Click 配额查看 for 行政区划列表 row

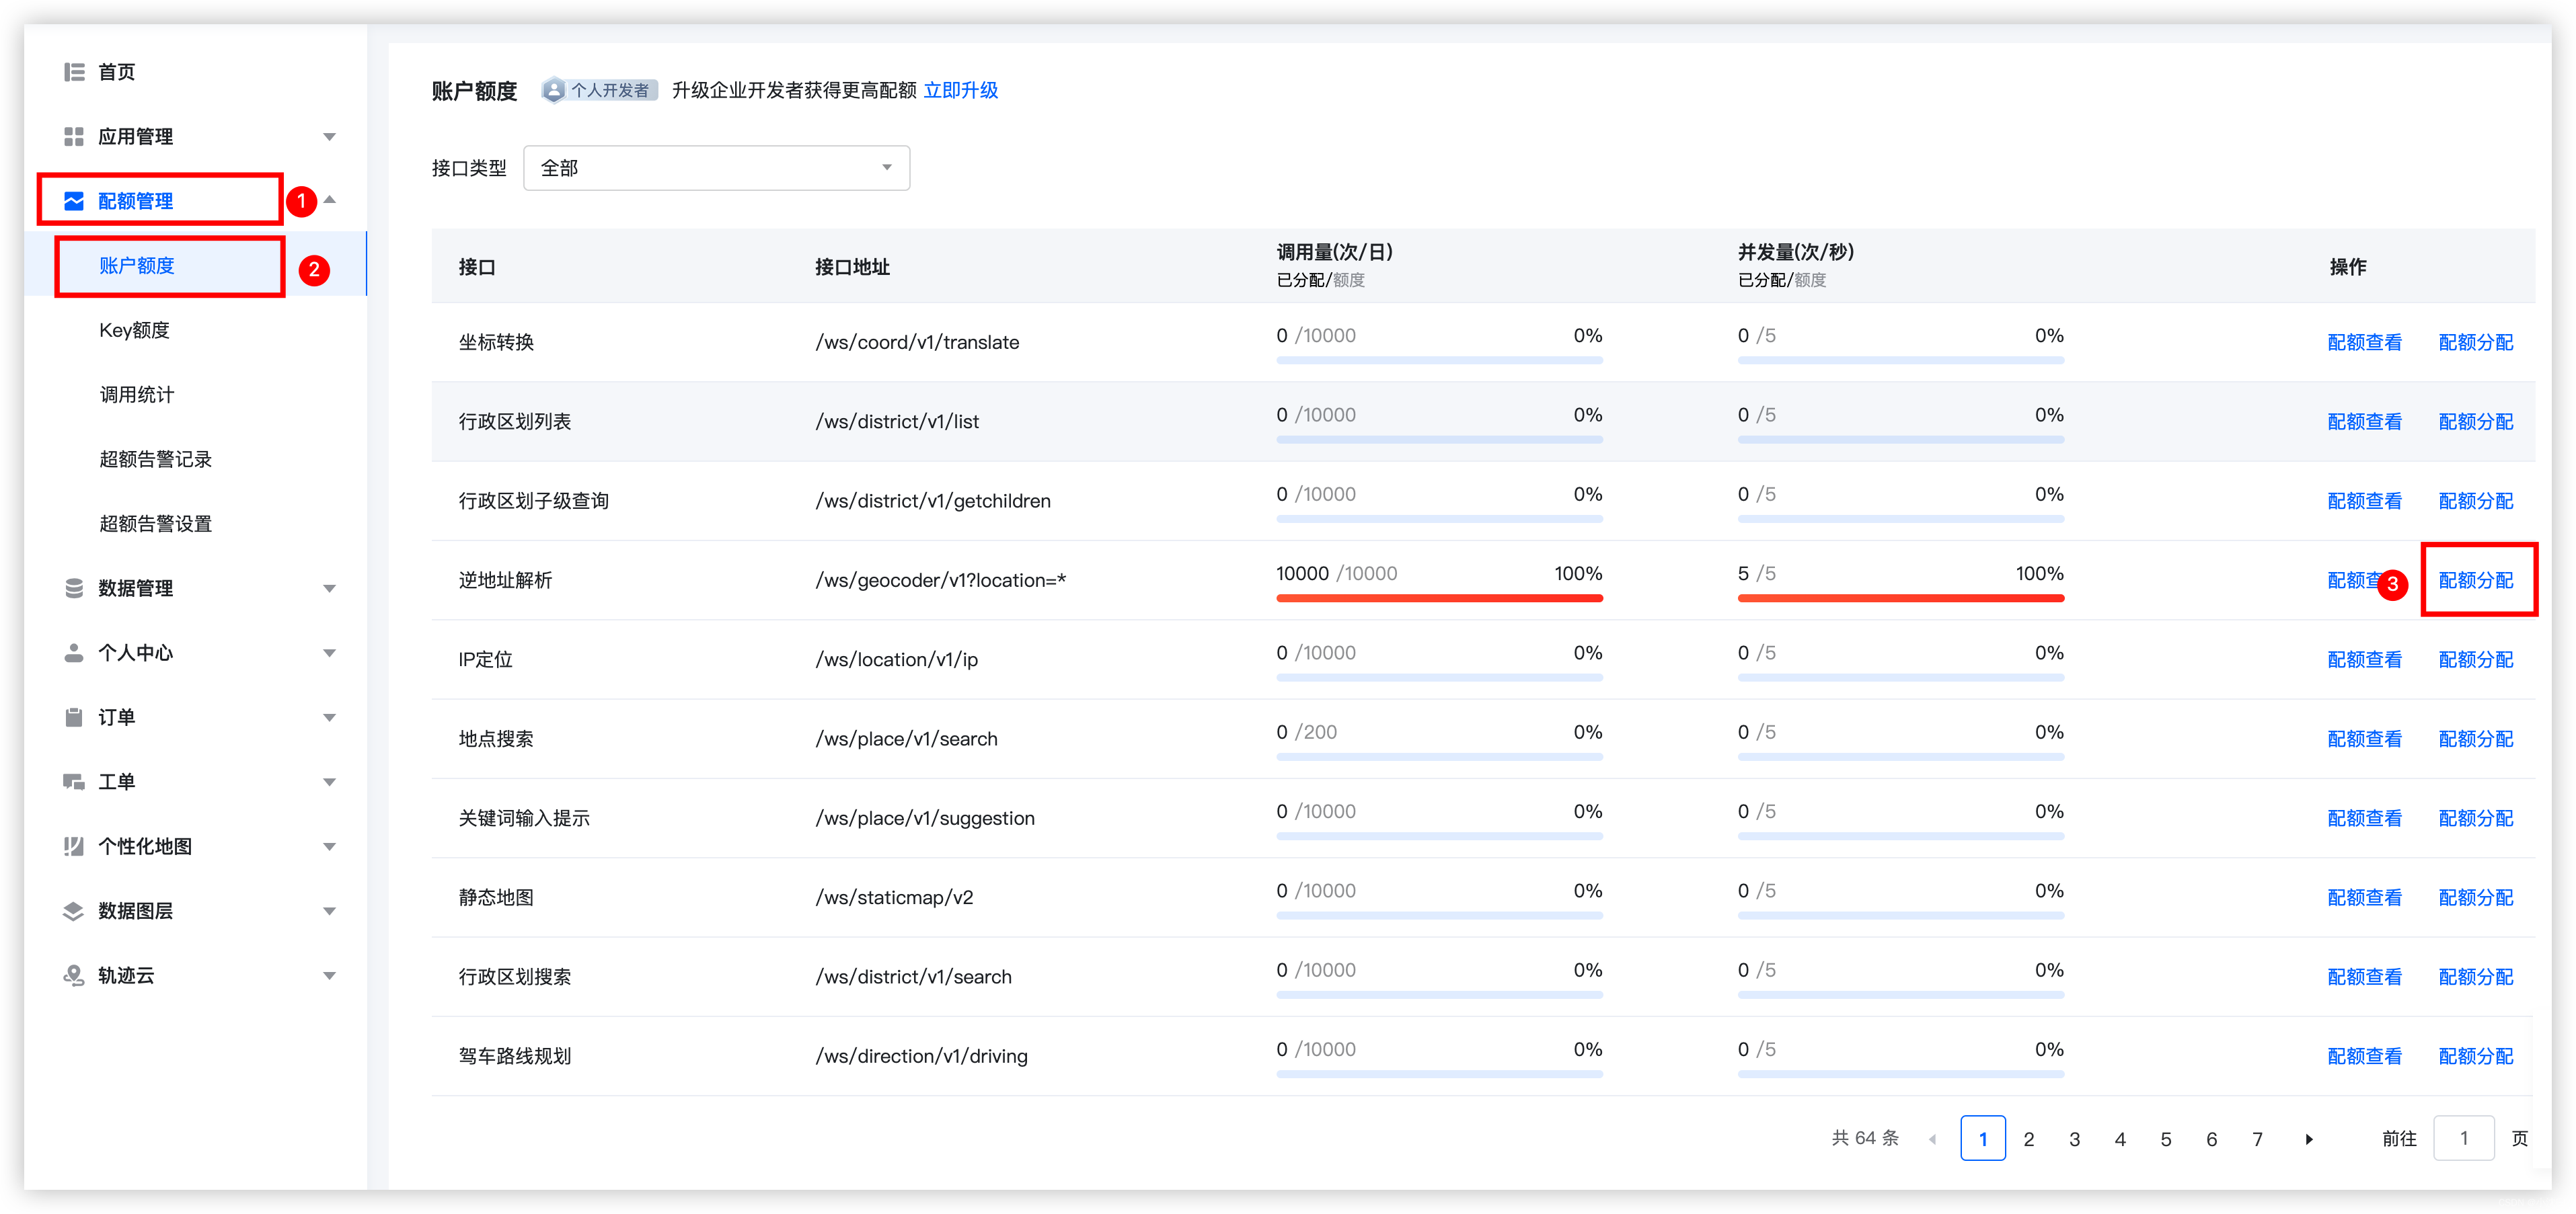point(2364,421)
